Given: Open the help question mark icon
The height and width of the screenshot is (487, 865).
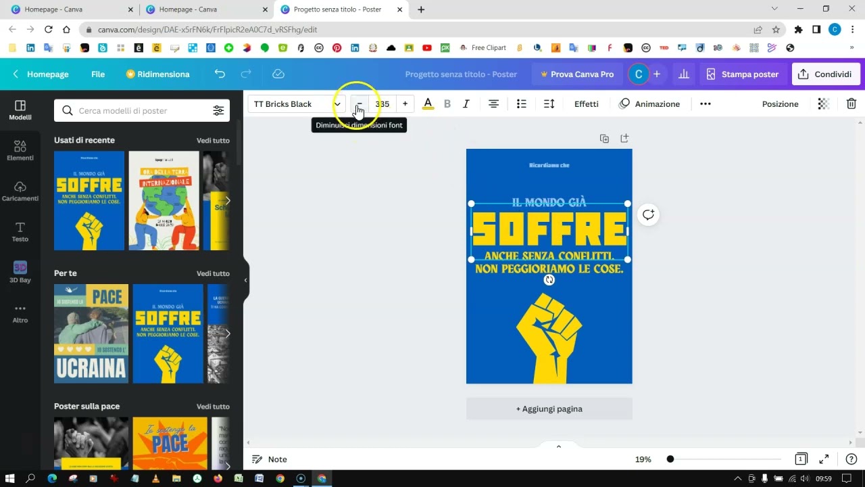Looking at the screenshot, I should [851, 459].
